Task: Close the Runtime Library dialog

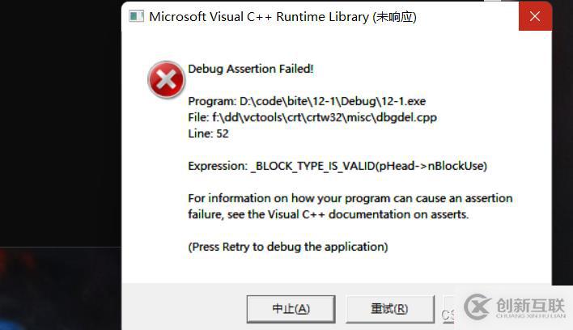Action: 535,16
